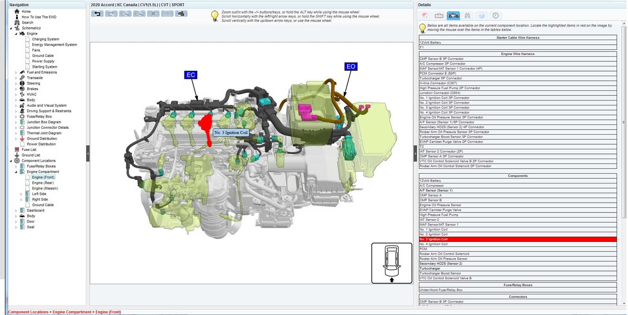
Task: Click the Transaxle icon in the tree
Action: pos(22,78)
